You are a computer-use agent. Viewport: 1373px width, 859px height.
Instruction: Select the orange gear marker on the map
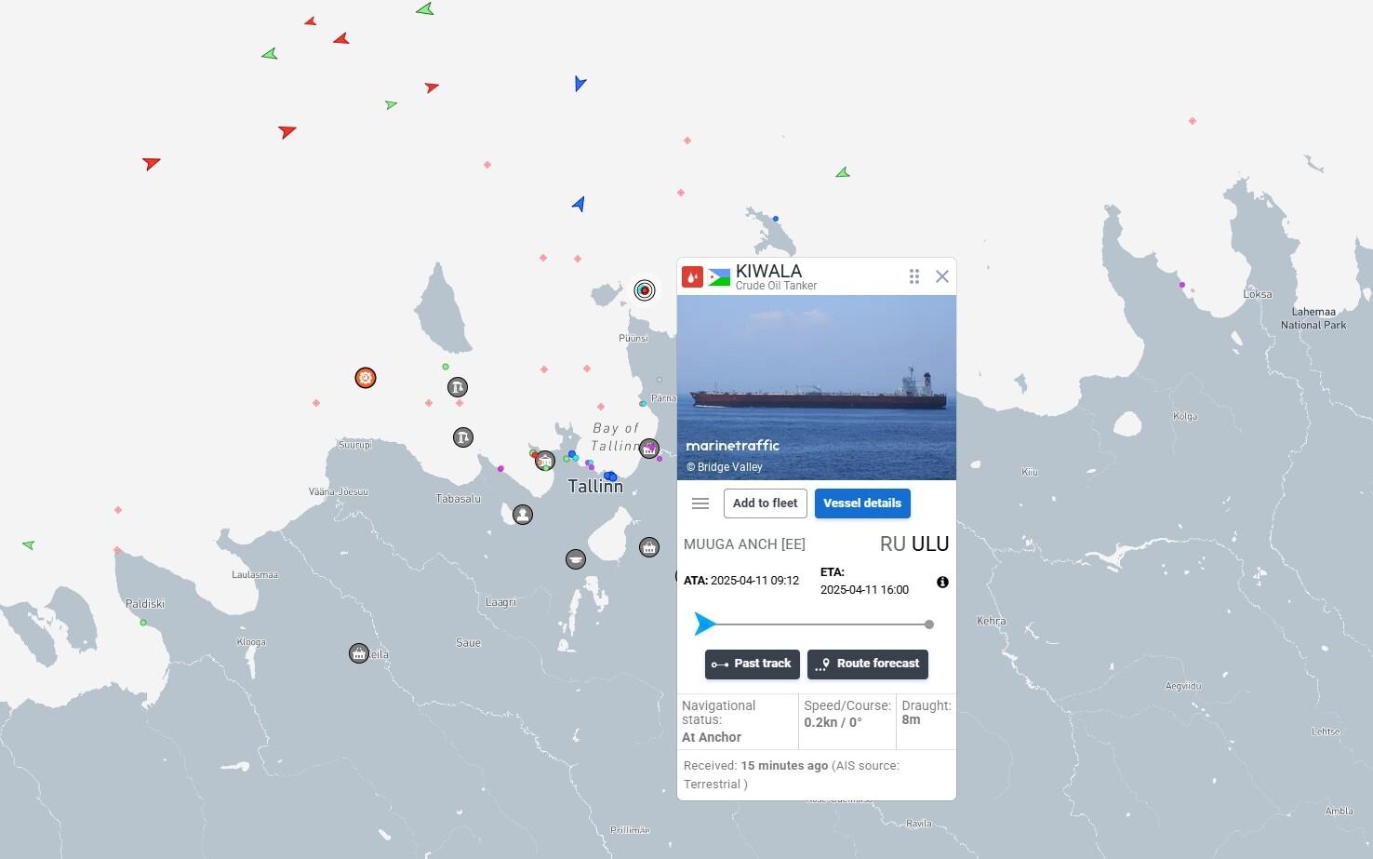366,378
